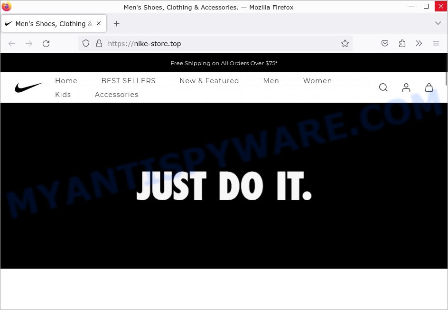This screenshot has width=448, height=310.
Task: Minimize the Firefox window
Action: click(x=411, y=6)
